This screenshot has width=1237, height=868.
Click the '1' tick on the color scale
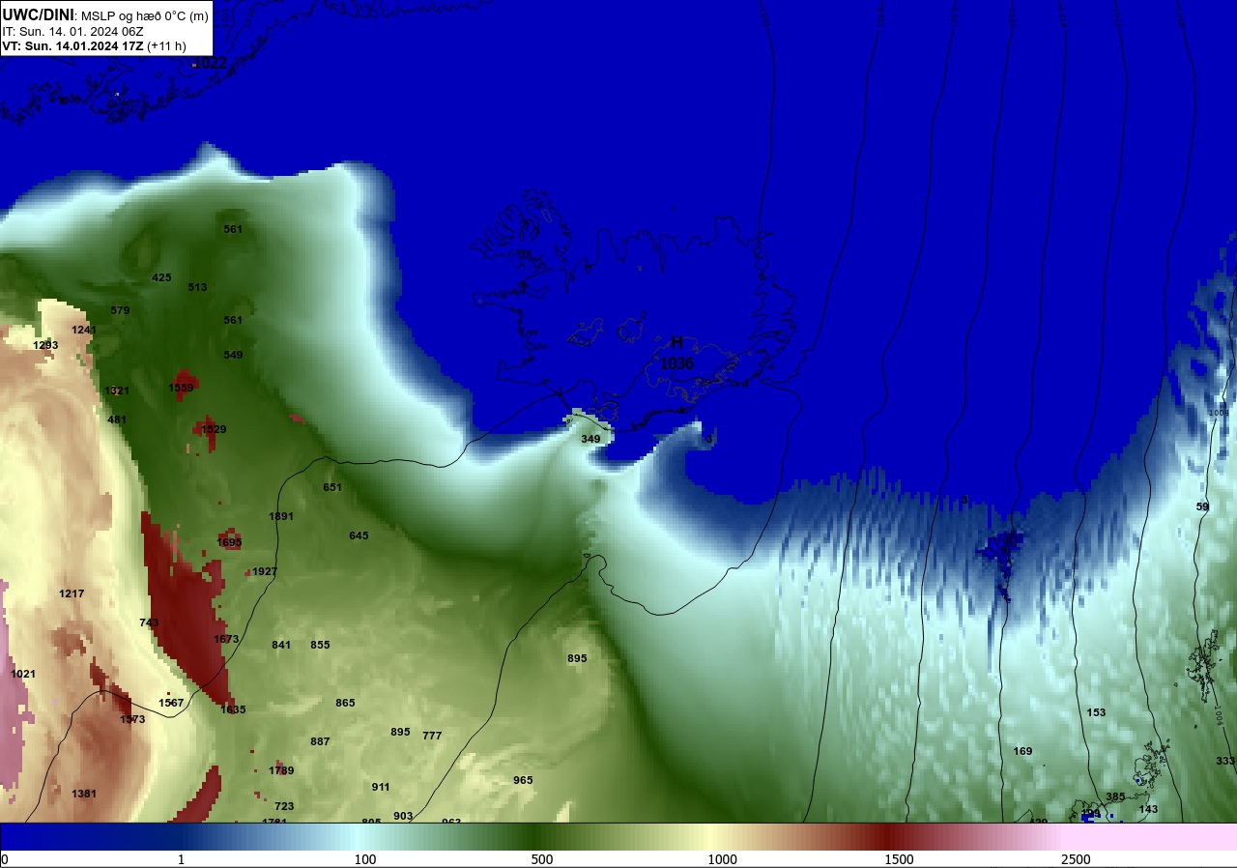coord(181,859)
